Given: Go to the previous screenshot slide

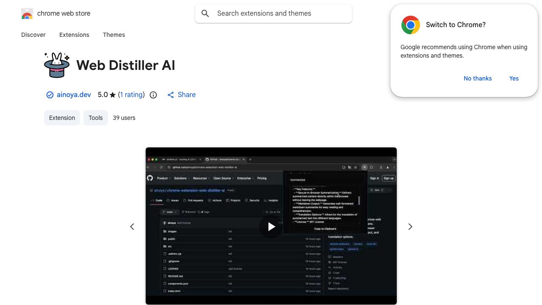Looking at the screenshot, I should pyautogui.click(x=132, y=227).
